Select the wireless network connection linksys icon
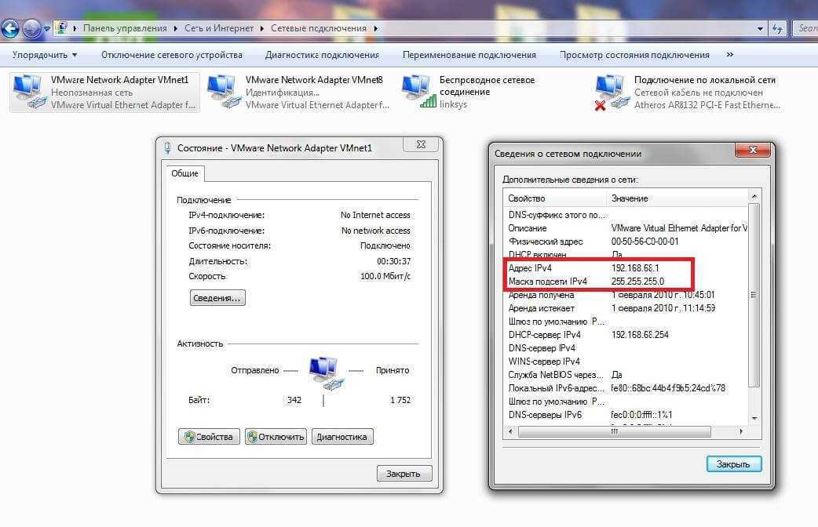The height and width of the screenshot is (527, 818). click(418, 92)
